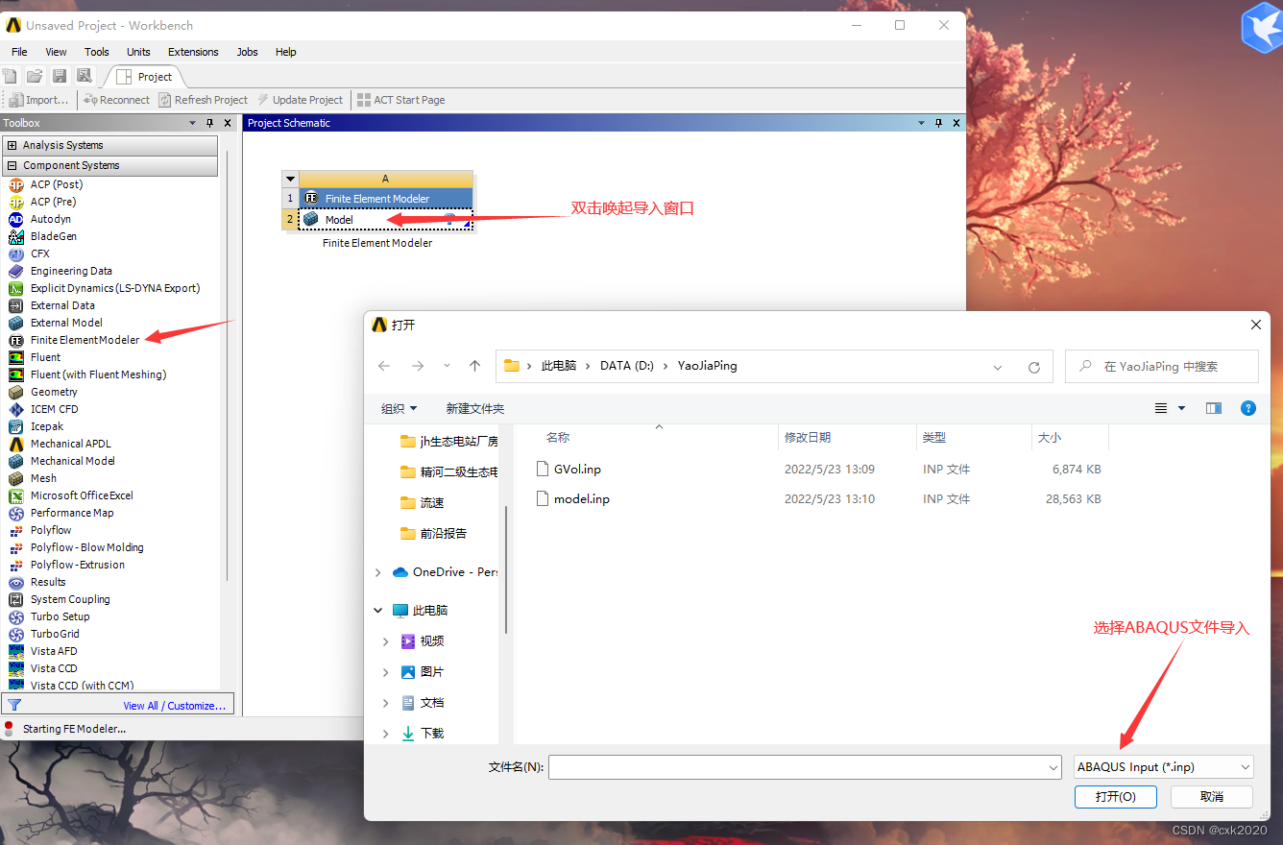Click the Open project folder icon
1283x845 pixels.
click(x=35, y=76)
